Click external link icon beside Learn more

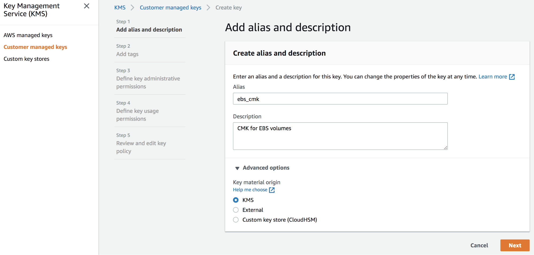pyautogui.click(x=512, y=77)
